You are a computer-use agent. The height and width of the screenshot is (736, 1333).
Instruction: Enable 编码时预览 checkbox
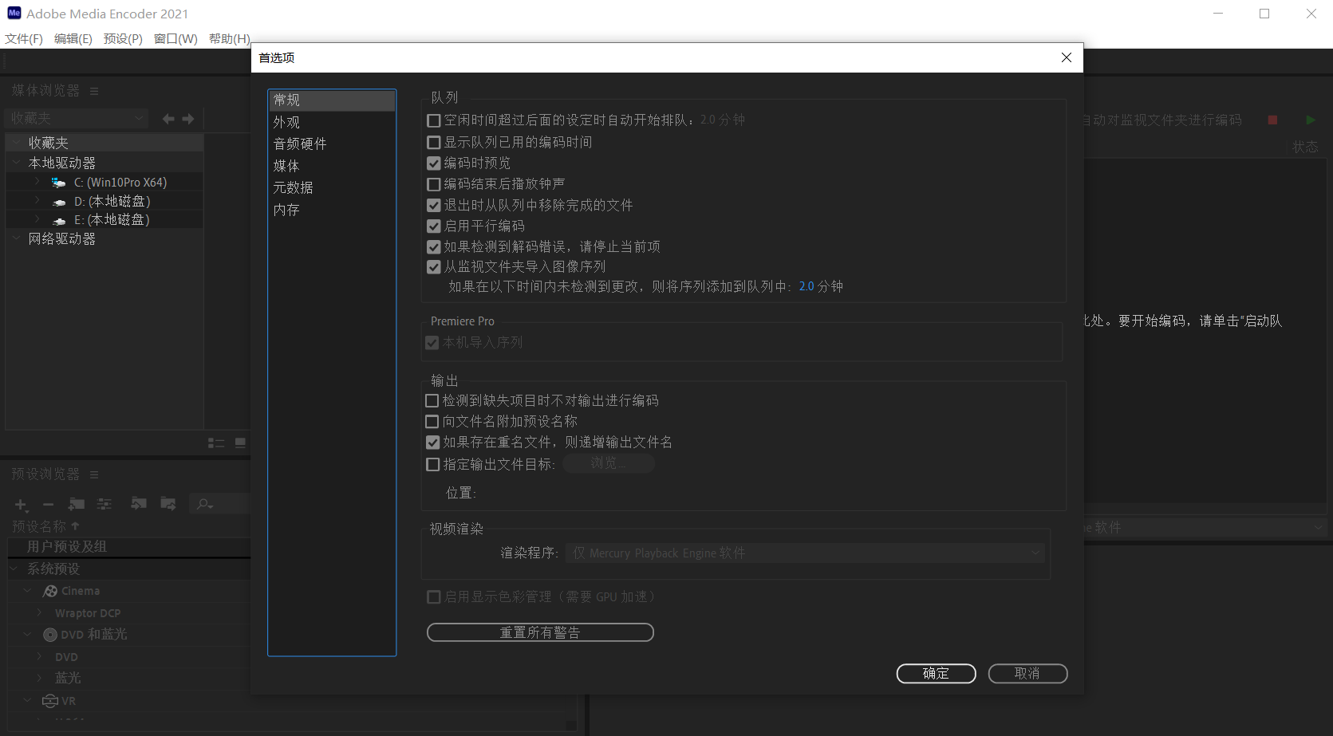pyautogui.click(x=433, y=163)
